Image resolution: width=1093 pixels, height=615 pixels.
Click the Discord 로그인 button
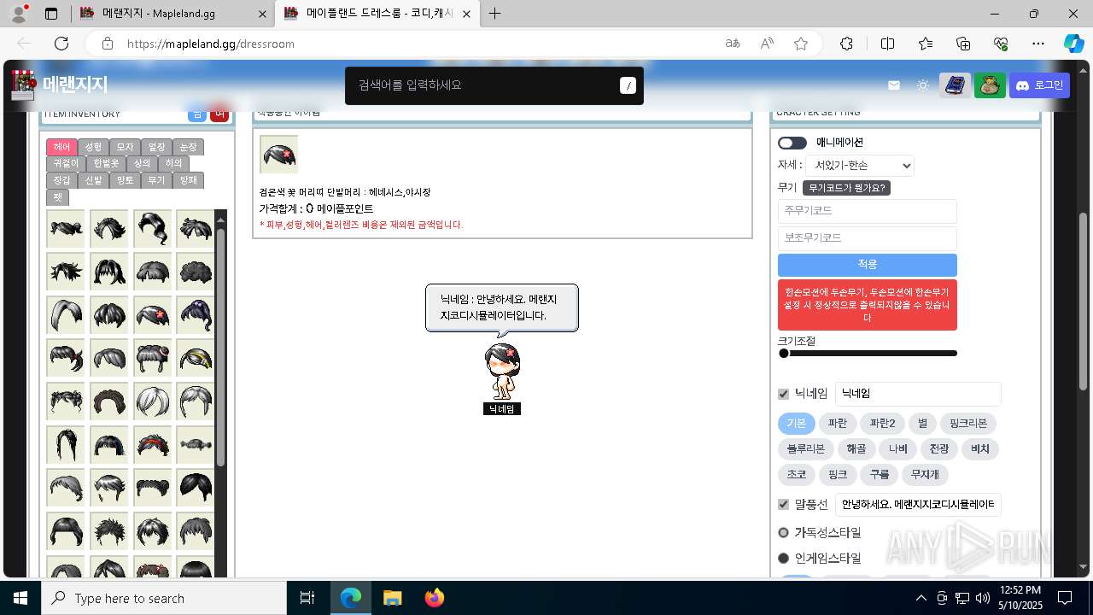tap(1039, 85)
